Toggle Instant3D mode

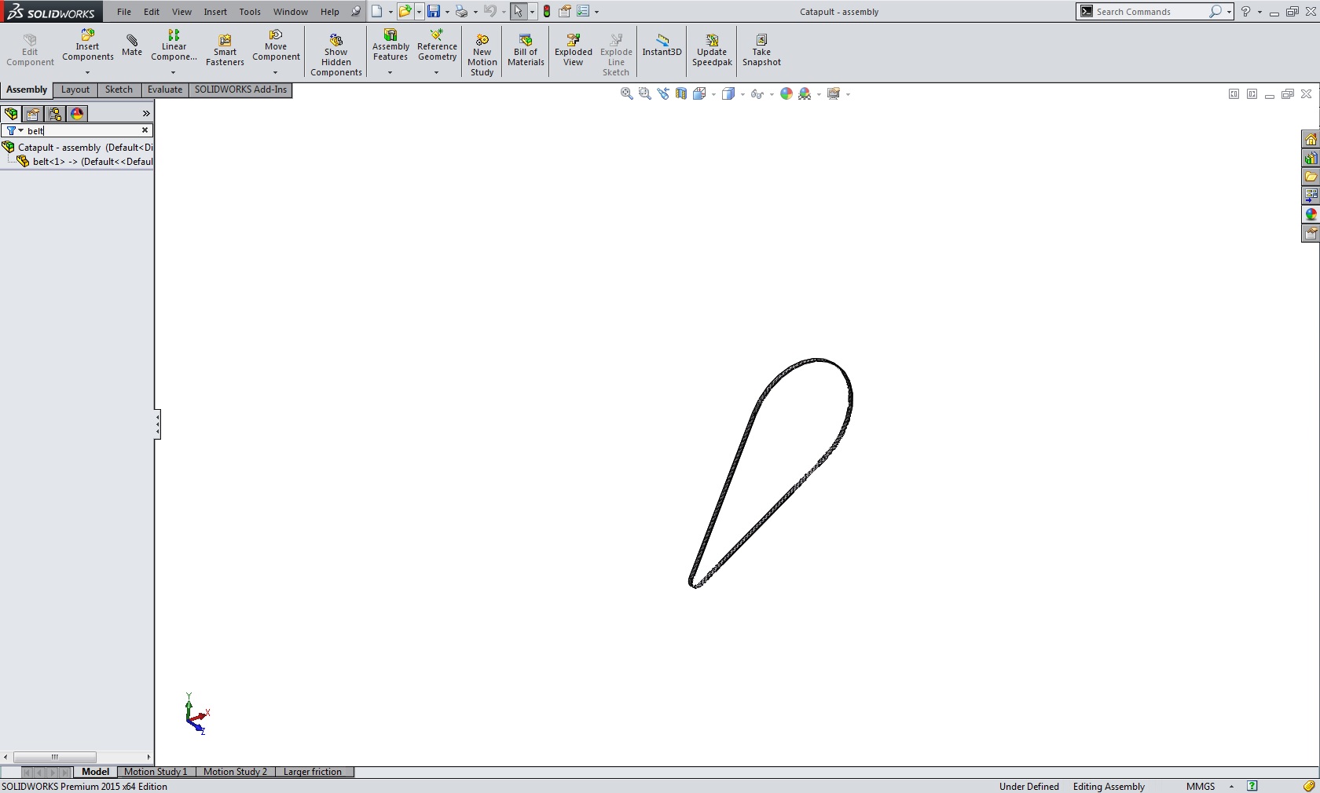click(x=662, y=46)
